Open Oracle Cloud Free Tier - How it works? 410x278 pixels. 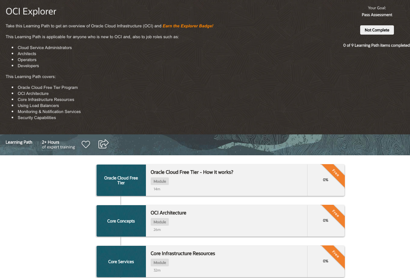click(x=192, y=172)
